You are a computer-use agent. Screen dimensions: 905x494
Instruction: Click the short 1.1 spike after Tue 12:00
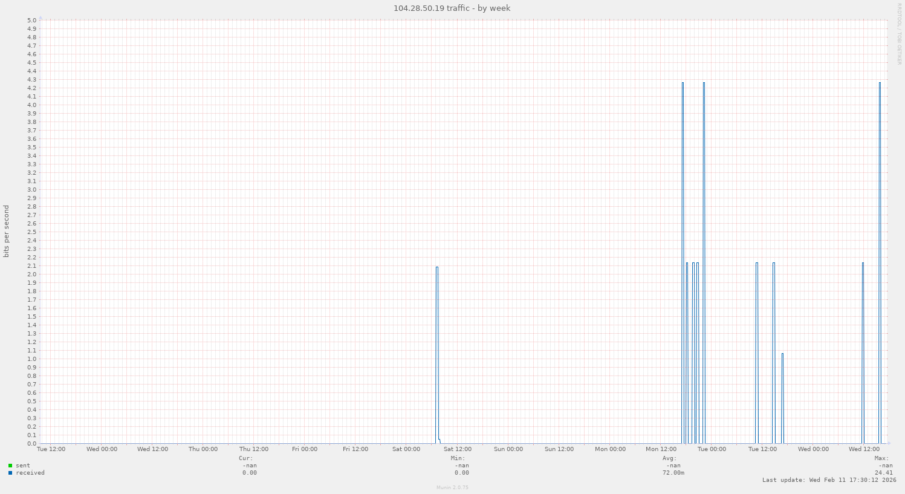pos(782,399)
